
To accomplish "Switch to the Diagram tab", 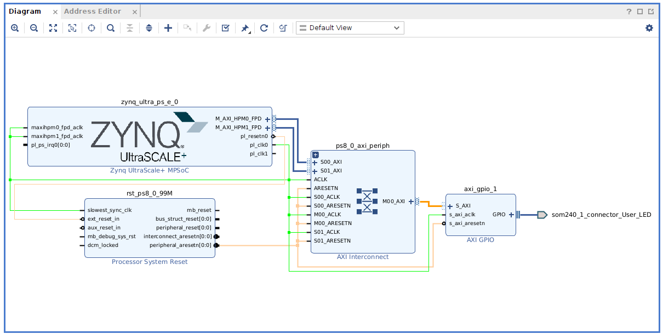I will (25, 11).
